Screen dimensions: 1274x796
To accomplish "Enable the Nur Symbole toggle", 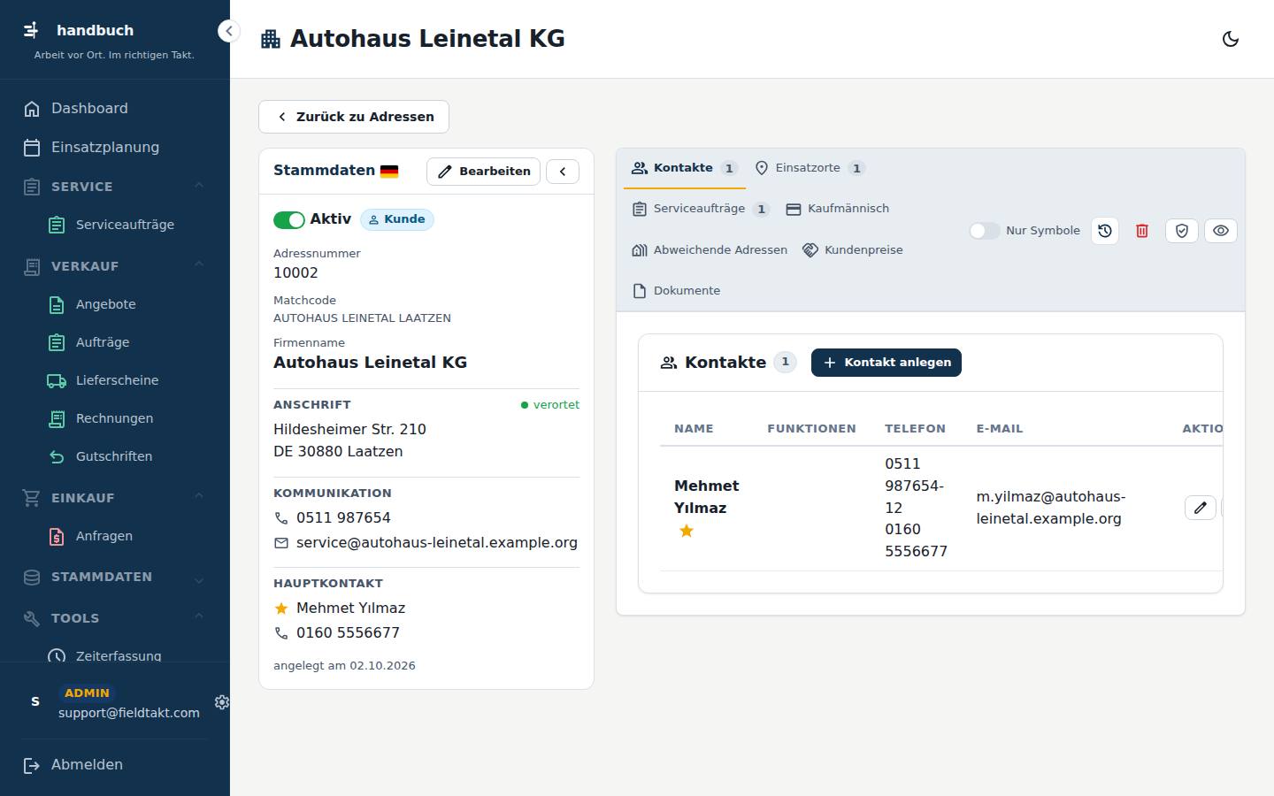I will [x=984, y=231].
